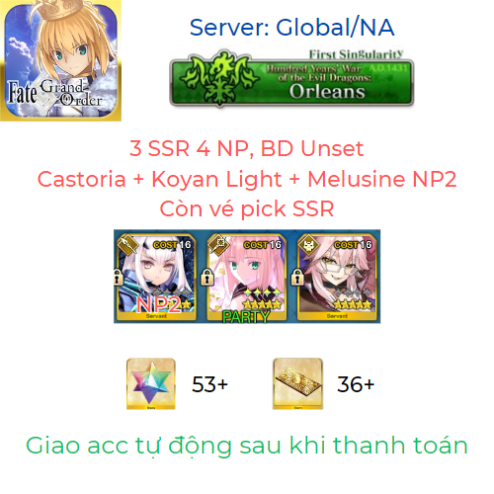Select the Saint Quartz rainbow star icon
Screen dimensions: 494x494
click(151, 383)
